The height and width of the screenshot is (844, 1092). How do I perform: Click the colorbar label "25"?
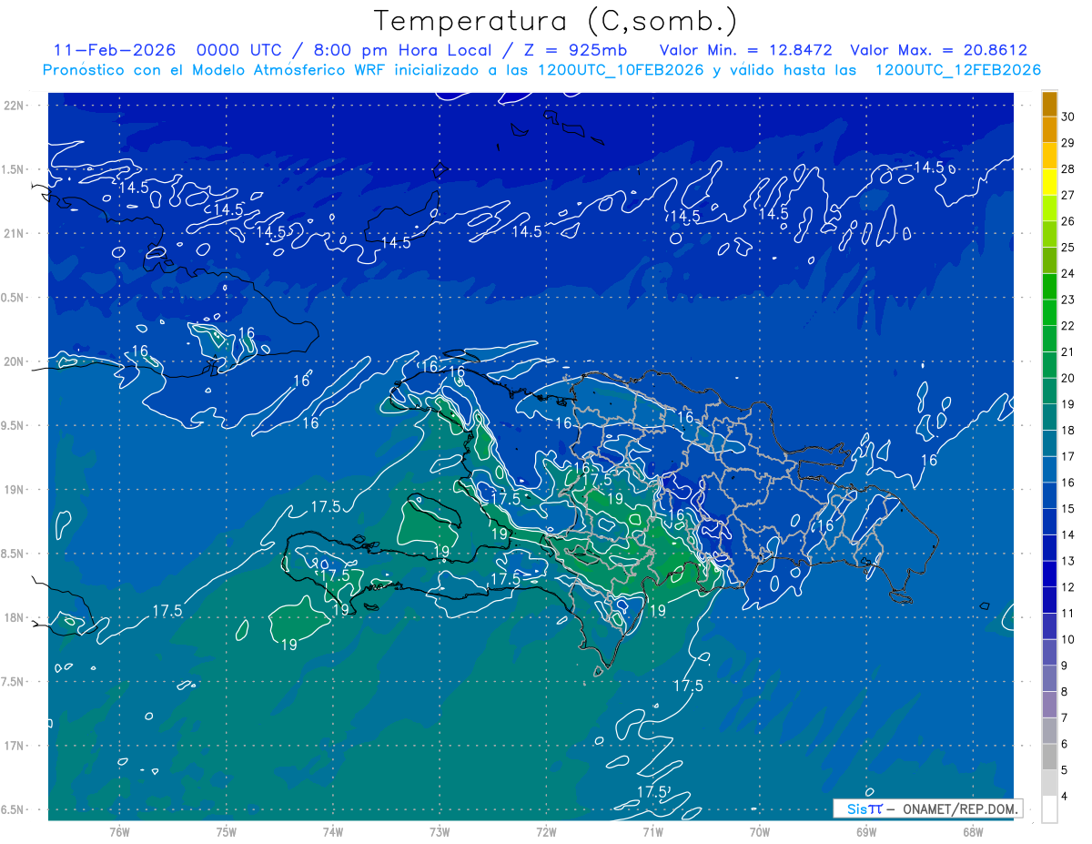(1067, 248)
